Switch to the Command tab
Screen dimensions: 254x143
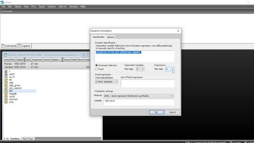click(x=9, y=46)
